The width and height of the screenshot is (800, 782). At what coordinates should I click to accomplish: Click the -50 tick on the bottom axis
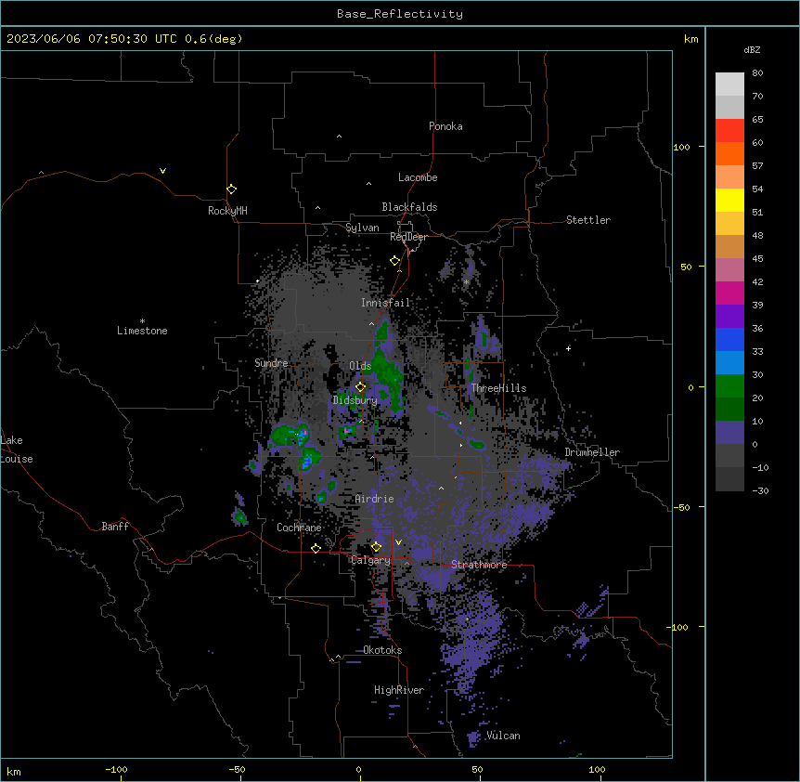coord(238,769)
